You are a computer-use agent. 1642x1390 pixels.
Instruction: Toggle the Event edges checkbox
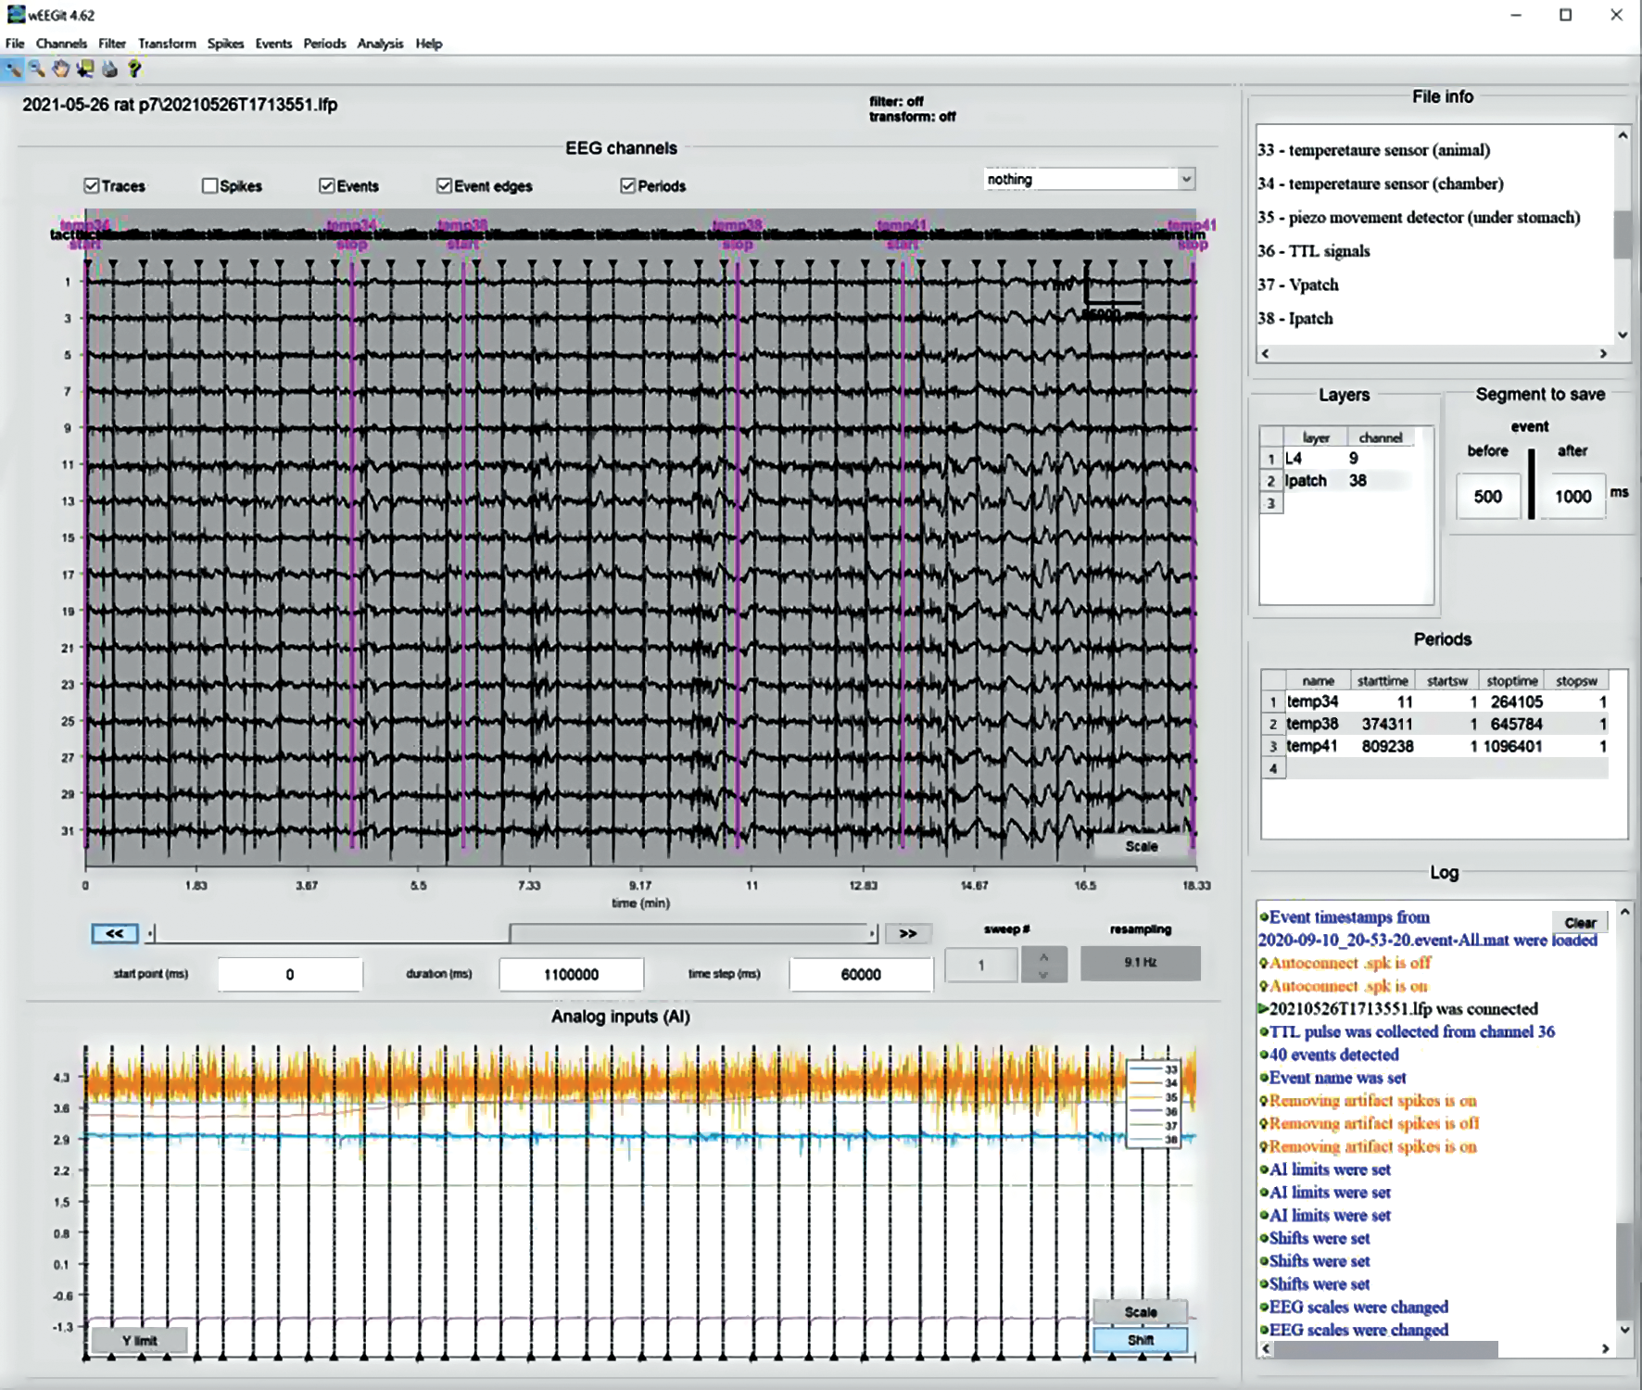click(x=445, y=186)
